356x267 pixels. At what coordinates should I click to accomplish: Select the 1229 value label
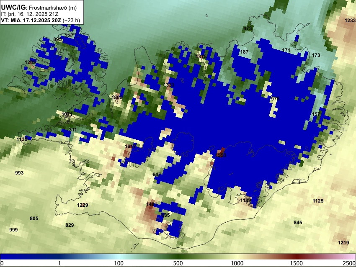pyautogui.click(x=83, y=205)
